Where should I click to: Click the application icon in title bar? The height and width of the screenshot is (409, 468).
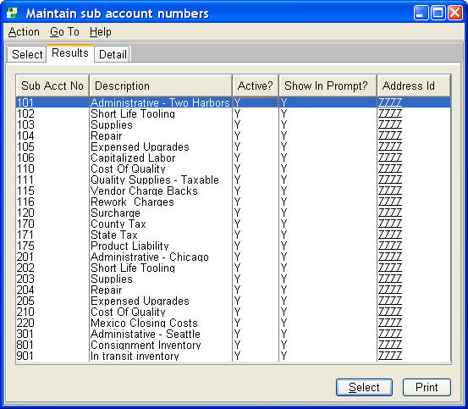click(x=12, y=14)
